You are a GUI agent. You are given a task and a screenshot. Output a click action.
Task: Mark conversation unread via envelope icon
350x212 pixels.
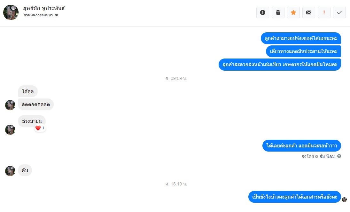[x=309, y=12]
